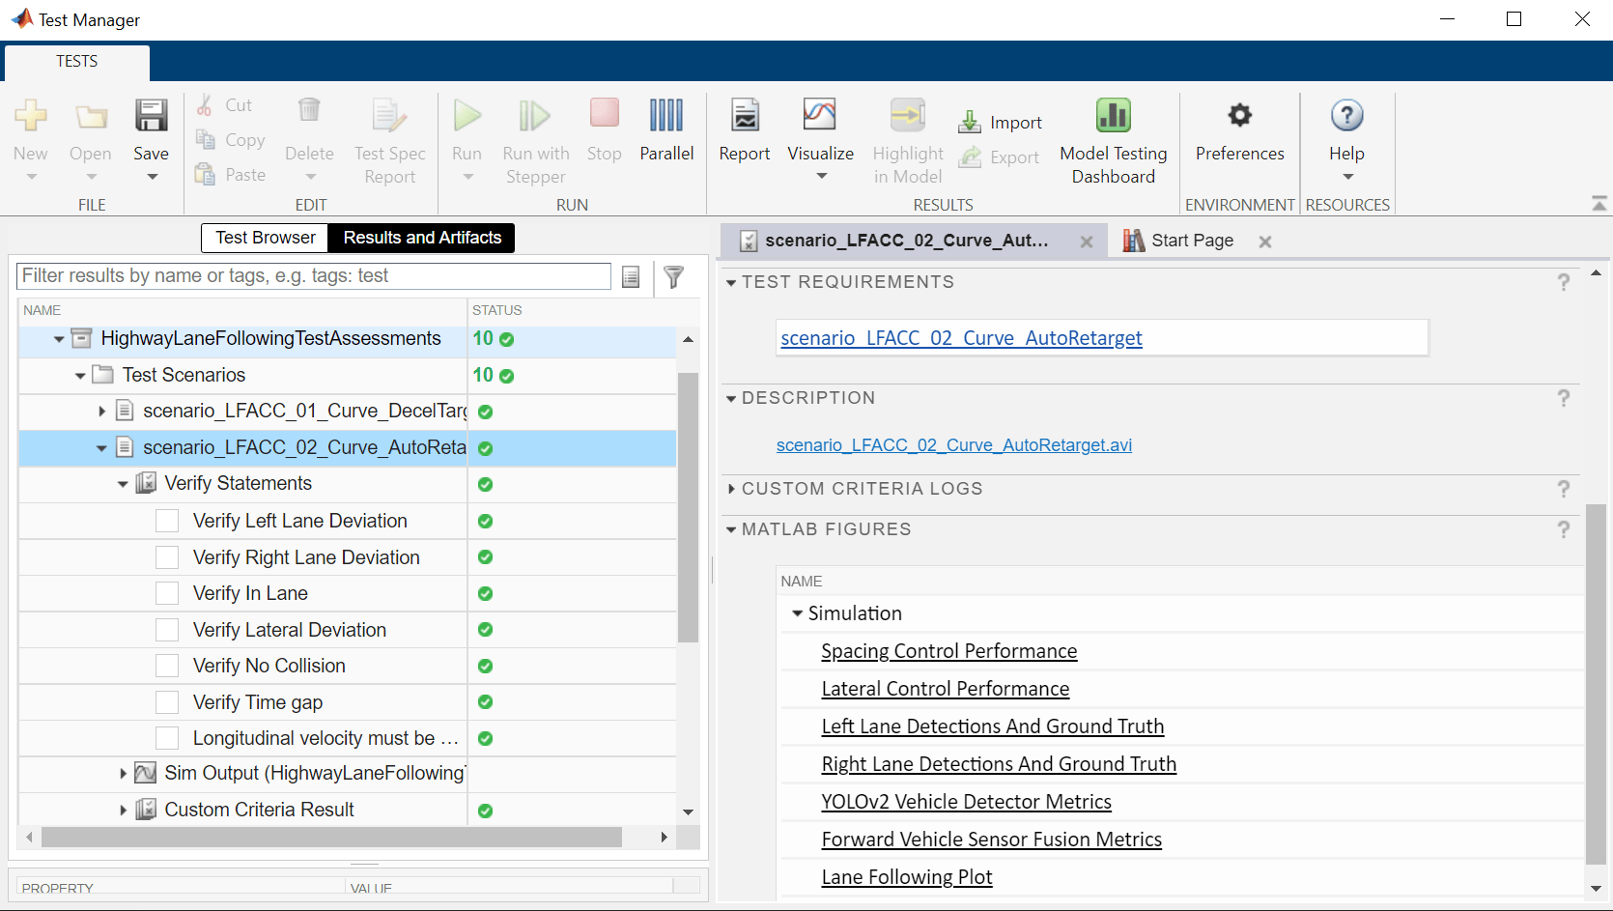Viewport: 1613px width, 911px height.
Task: Expand the Custom Criteria Logs section
Action: click(732, 489)
